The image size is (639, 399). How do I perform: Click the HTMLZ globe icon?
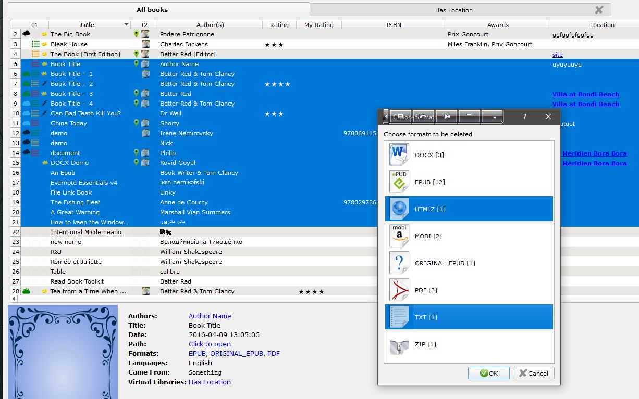click(x=399, y=209)
